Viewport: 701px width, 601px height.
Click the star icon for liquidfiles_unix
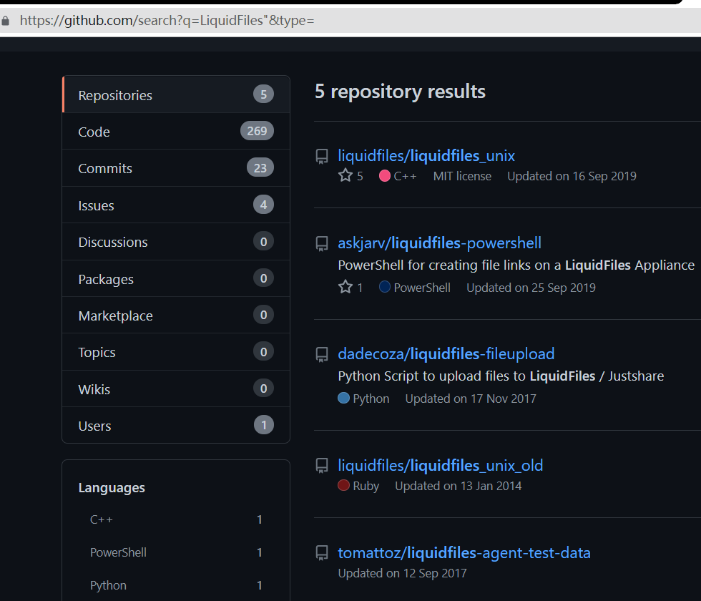(345, 175)
